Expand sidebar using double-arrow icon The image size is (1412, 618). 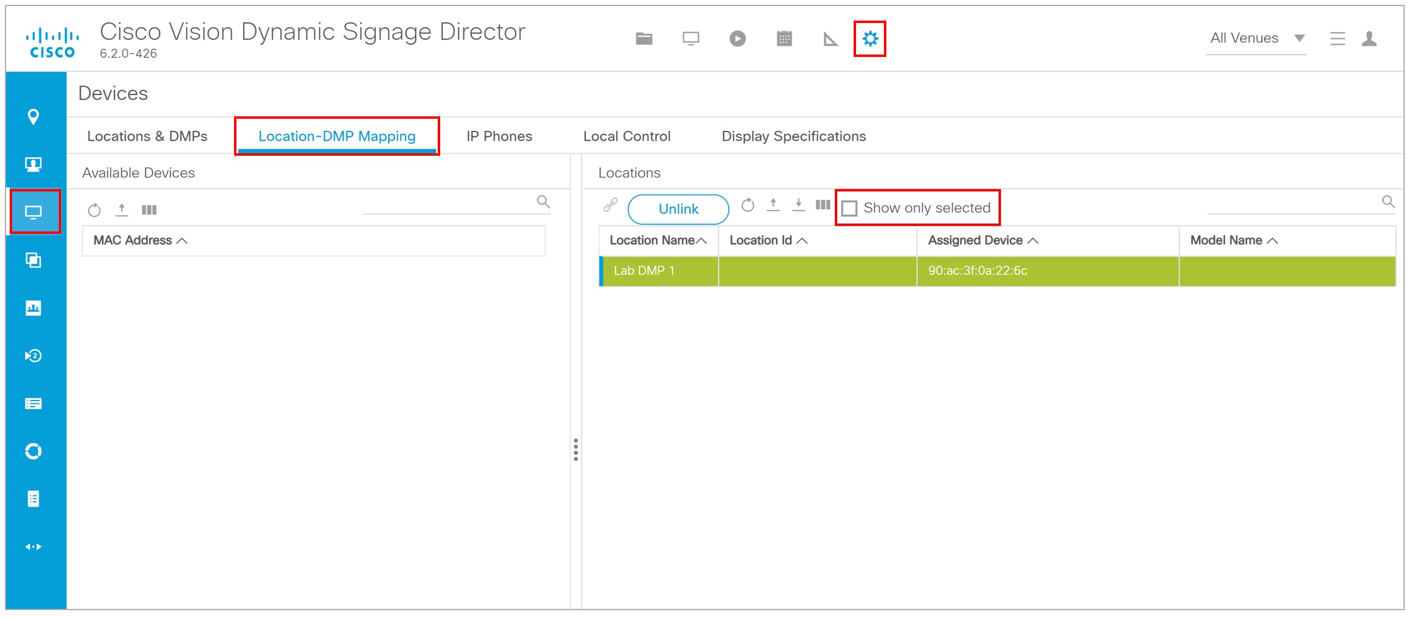33,547
